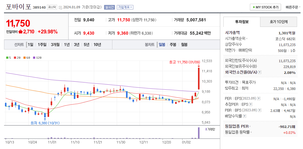Select the 1주일 line chart period
The height and width of the screenshot is (149, 303).
pyautogui.click(x=42, y=45)
